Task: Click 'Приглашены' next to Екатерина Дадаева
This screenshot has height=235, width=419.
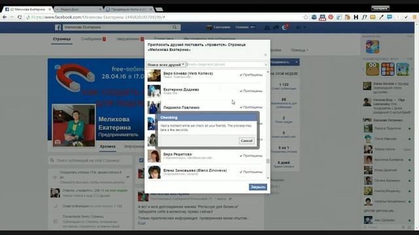Action: click(251, 91)
